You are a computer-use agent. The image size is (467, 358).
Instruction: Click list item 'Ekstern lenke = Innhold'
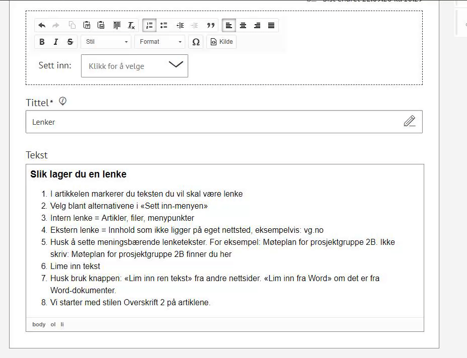[x=187, y=230]
